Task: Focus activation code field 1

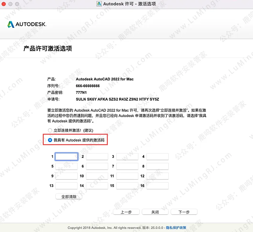Action: (66, 156)
